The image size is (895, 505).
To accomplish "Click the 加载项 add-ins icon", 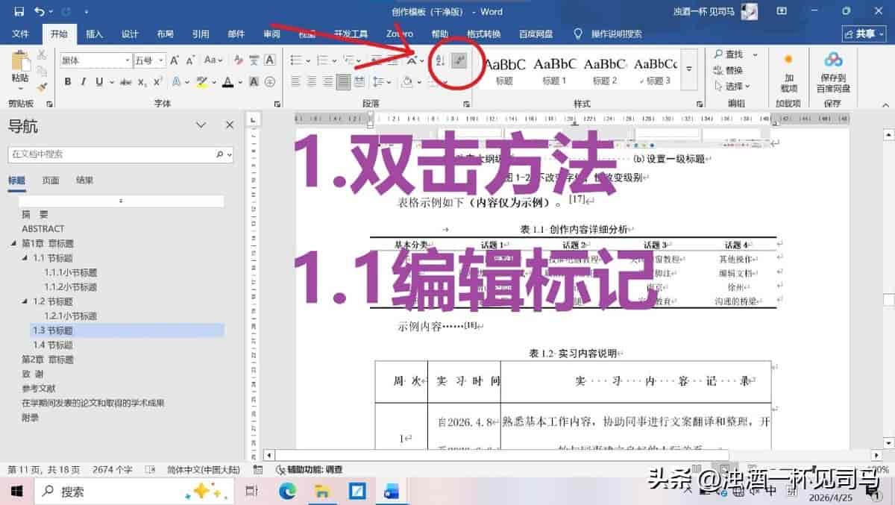I will tap(788, 71).
